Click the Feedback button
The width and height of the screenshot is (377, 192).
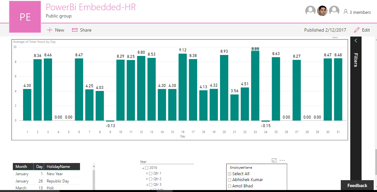357,185
